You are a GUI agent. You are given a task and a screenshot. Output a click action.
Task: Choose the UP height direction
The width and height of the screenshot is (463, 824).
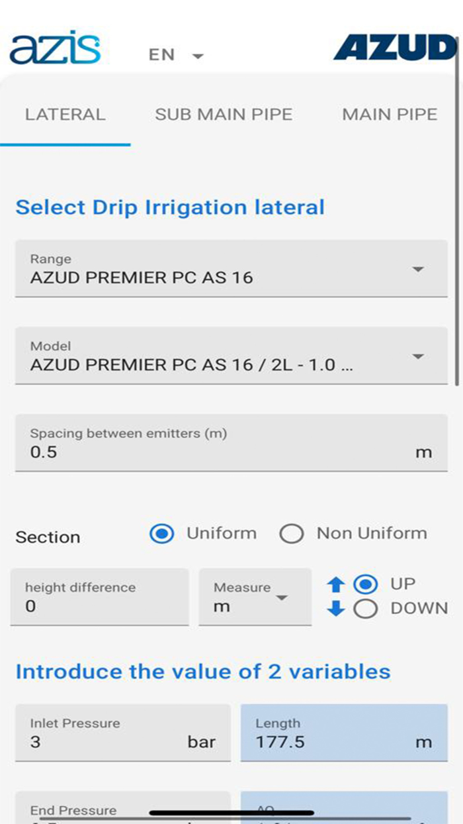click(366, 585)
